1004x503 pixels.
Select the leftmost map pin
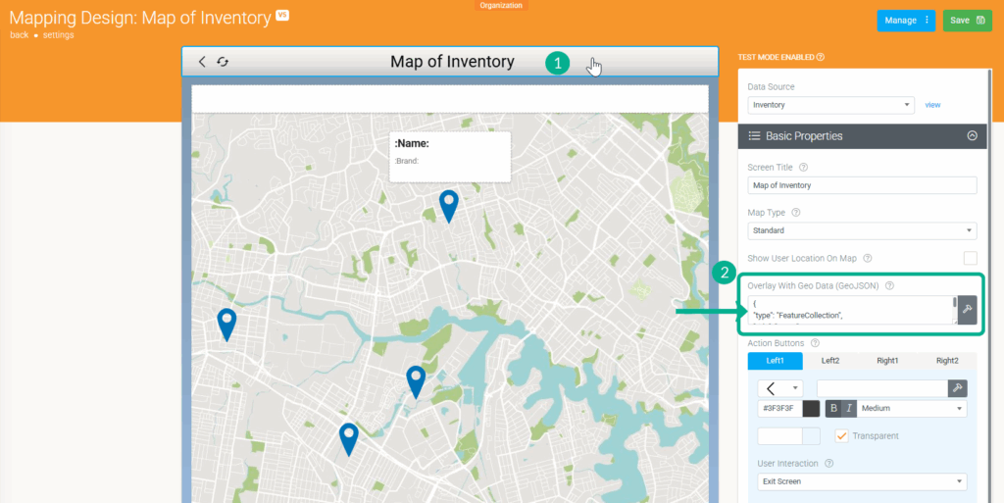(226, 325)
